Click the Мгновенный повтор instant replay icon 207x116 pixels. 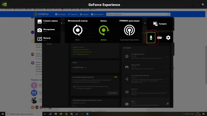coord(78,30)
